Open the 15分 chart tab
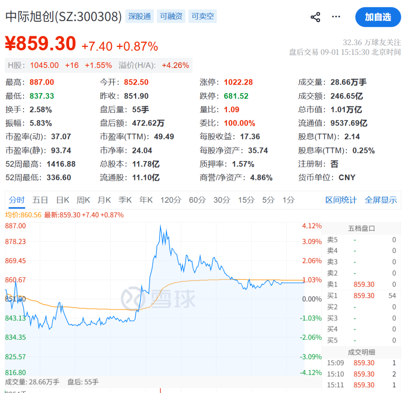412x393 pixels. [x=246, y=200]
